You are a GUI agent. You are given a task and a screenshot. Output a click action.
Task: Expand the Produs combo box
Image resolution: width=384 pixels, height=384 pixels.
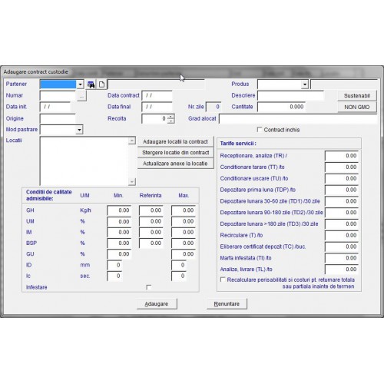[x=305, y=84]
